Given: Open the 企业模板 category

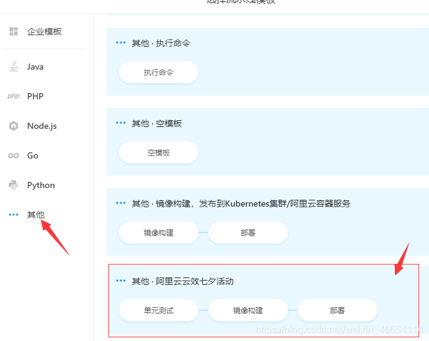Looking at the screenshot, I should pos(44,31).
